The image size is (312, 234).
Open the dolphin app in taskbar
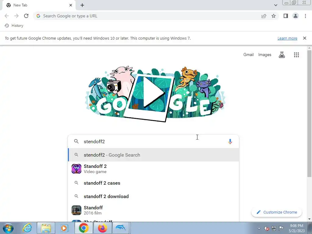[121, 228]
